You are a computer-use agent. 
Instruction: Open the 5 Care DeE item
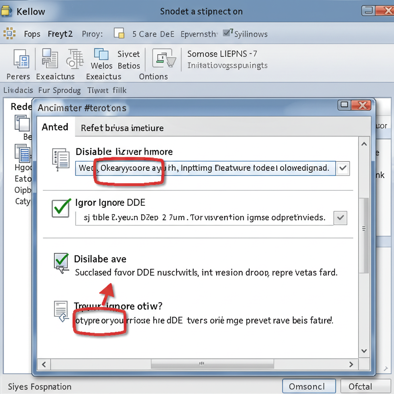coord(153,34)
